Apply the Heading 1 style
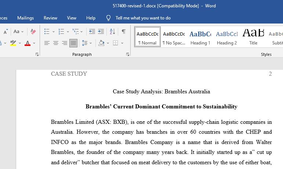The width and height of the screenshot is (283, 169). (x=200, y=37)
